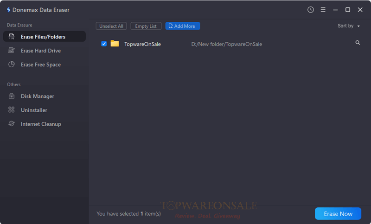This screenshot has height=224, width=371.
Task: Click the Unselect All button
Action: [x=111, y=26]
